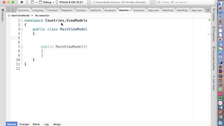Viewport: 224px width, 126px height.
Task: Open Finder from the dock
Action: pos(220,3)
